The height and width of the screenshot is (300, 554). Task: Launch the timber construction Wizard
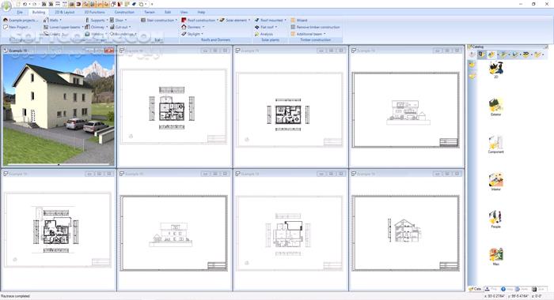(x=299, y=20)
